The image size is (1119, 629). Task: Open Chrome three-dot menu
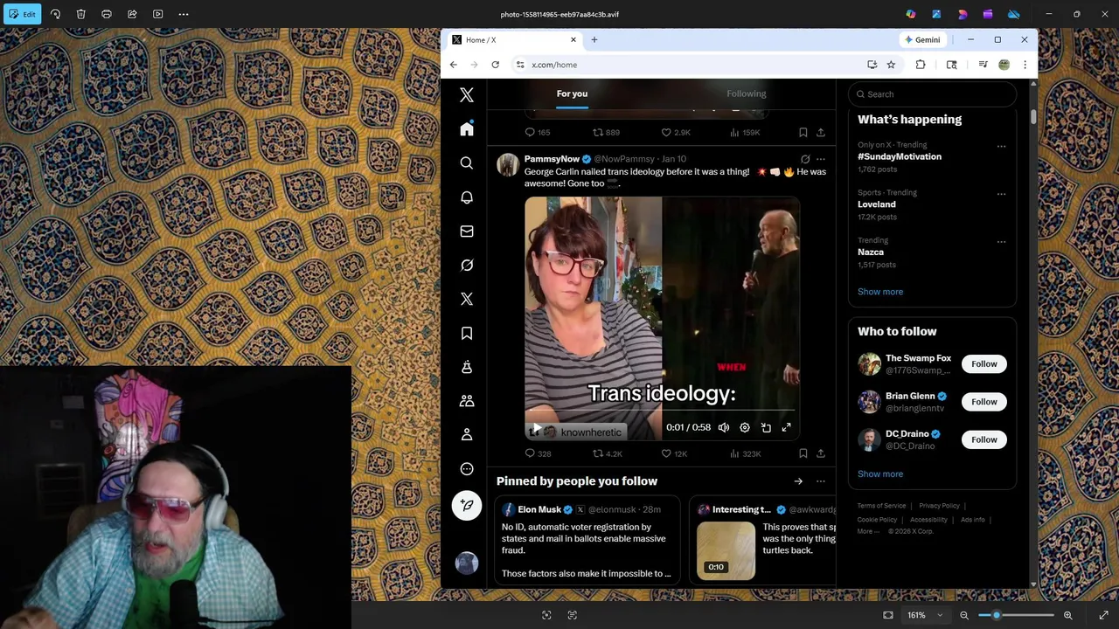[x=1025, y=65]
